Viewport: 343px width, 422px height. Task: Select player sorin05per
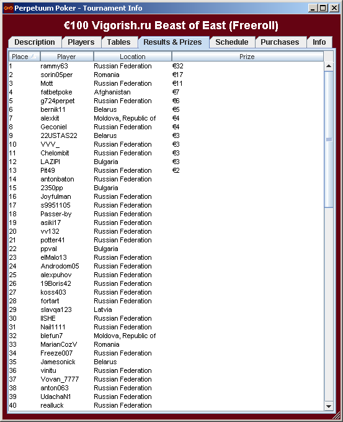56,75
